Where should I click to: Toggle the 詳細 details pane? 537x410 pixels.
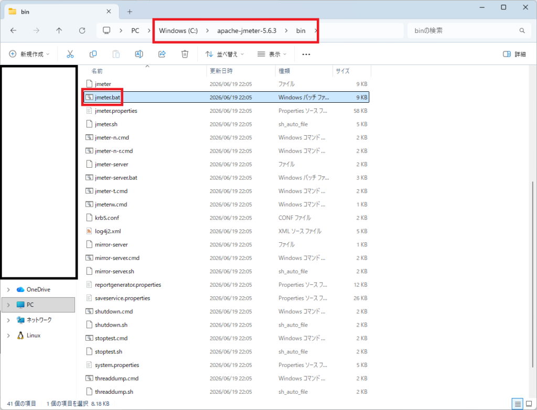[514, 54]
